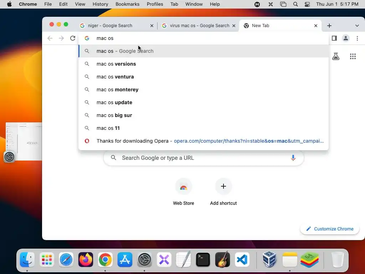Open VirtualBox from the Dock
The height and width of the screenshot is (274, 365).
tap(269, 260)
